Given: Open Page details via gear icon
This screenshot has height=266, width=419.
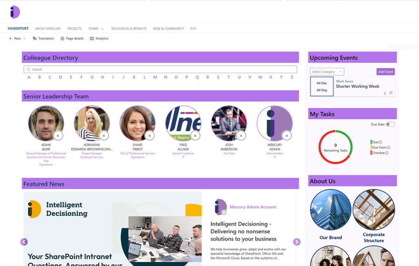Looking at the screenshot, I should pyautogui.click(x=72, y=38).
